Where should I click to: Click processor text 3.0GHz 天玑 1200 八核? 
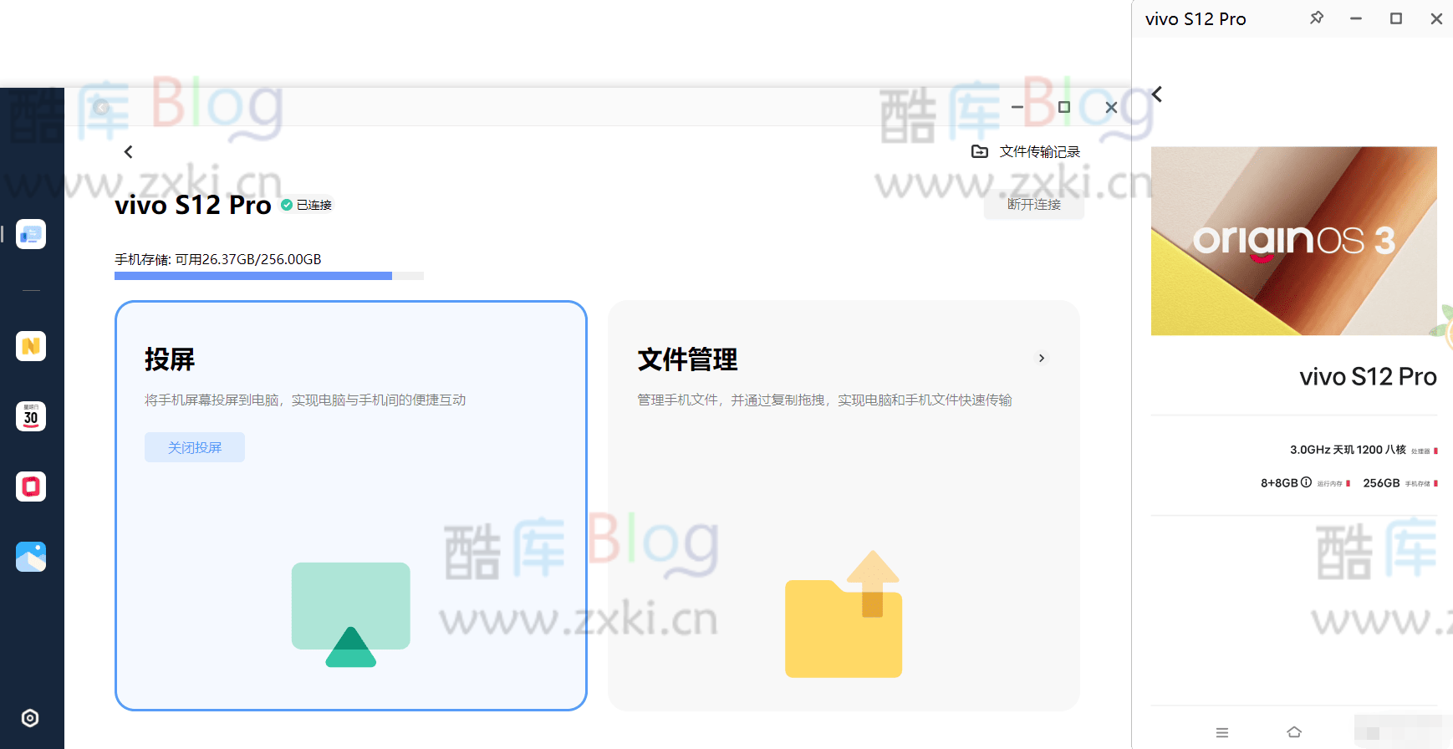click(x=1348, y=450)
